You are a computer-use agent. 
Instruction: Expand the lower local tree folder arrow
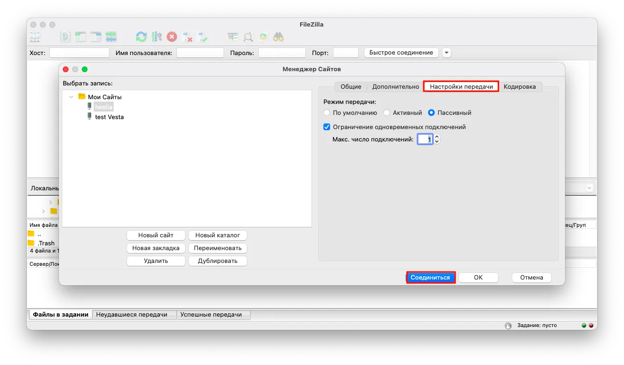coord(44,211)
